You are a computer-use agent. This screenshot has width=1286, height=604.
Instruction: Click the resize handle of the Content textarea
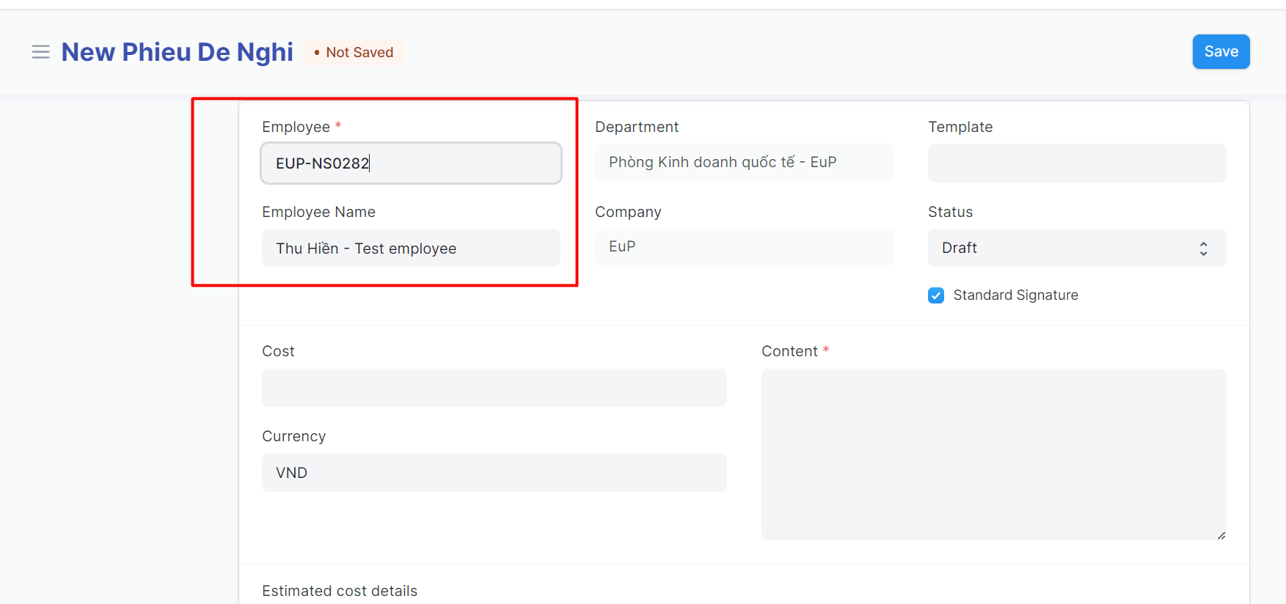1221,536
